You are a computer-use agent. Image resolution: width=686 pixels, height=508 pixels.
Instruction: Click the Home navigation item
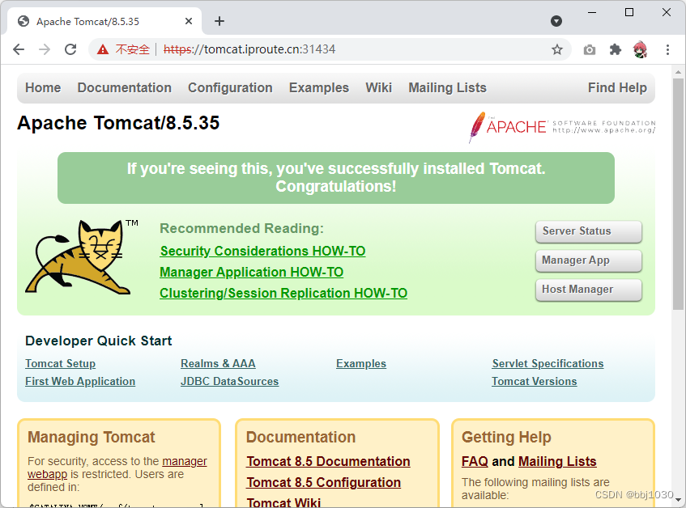(x=43, y=88)
